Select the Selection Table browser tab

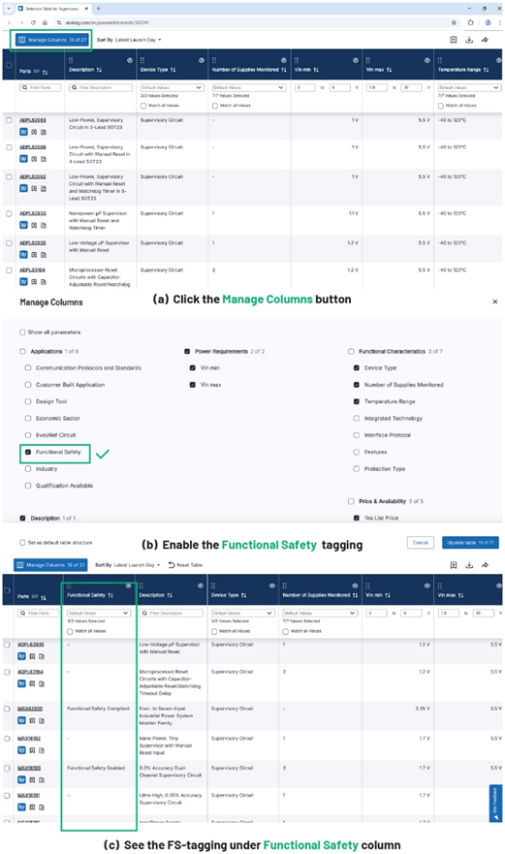[52, 9]
